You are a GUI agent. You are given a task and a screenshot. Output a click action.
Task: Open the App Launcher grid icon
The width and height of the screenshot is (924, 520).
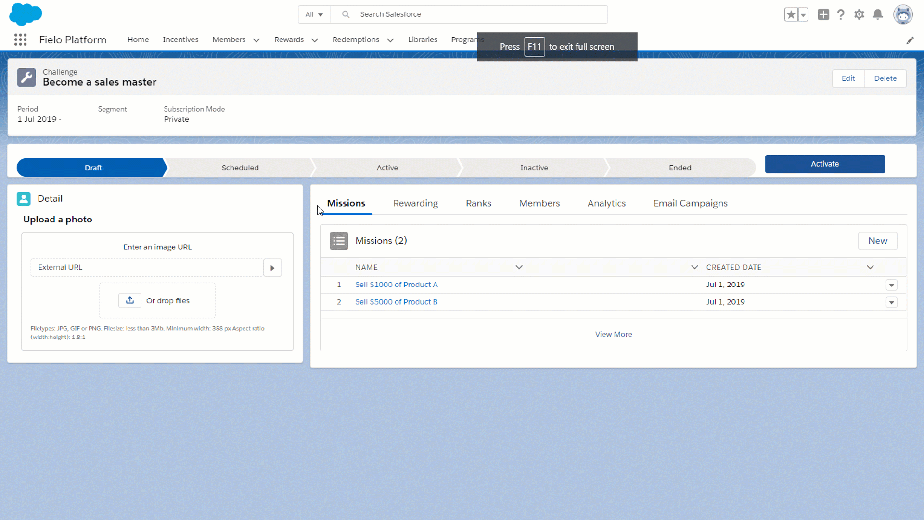coord(20,39)
